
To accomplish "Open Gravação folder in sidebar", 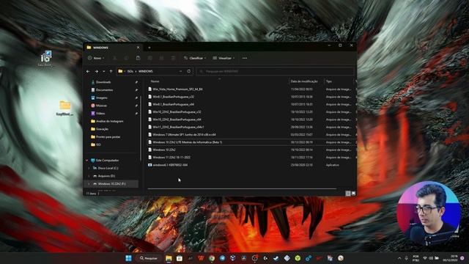I will pos(102,129).
